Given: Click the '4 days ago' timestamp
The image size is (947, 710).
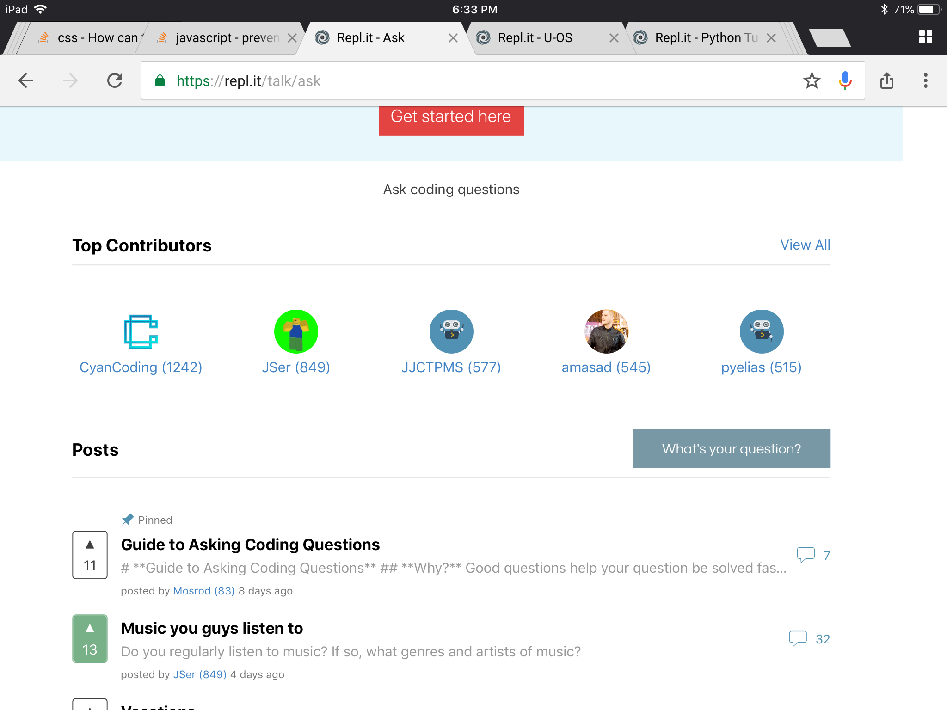Looking at the screenshot, I should click(257, 674).
